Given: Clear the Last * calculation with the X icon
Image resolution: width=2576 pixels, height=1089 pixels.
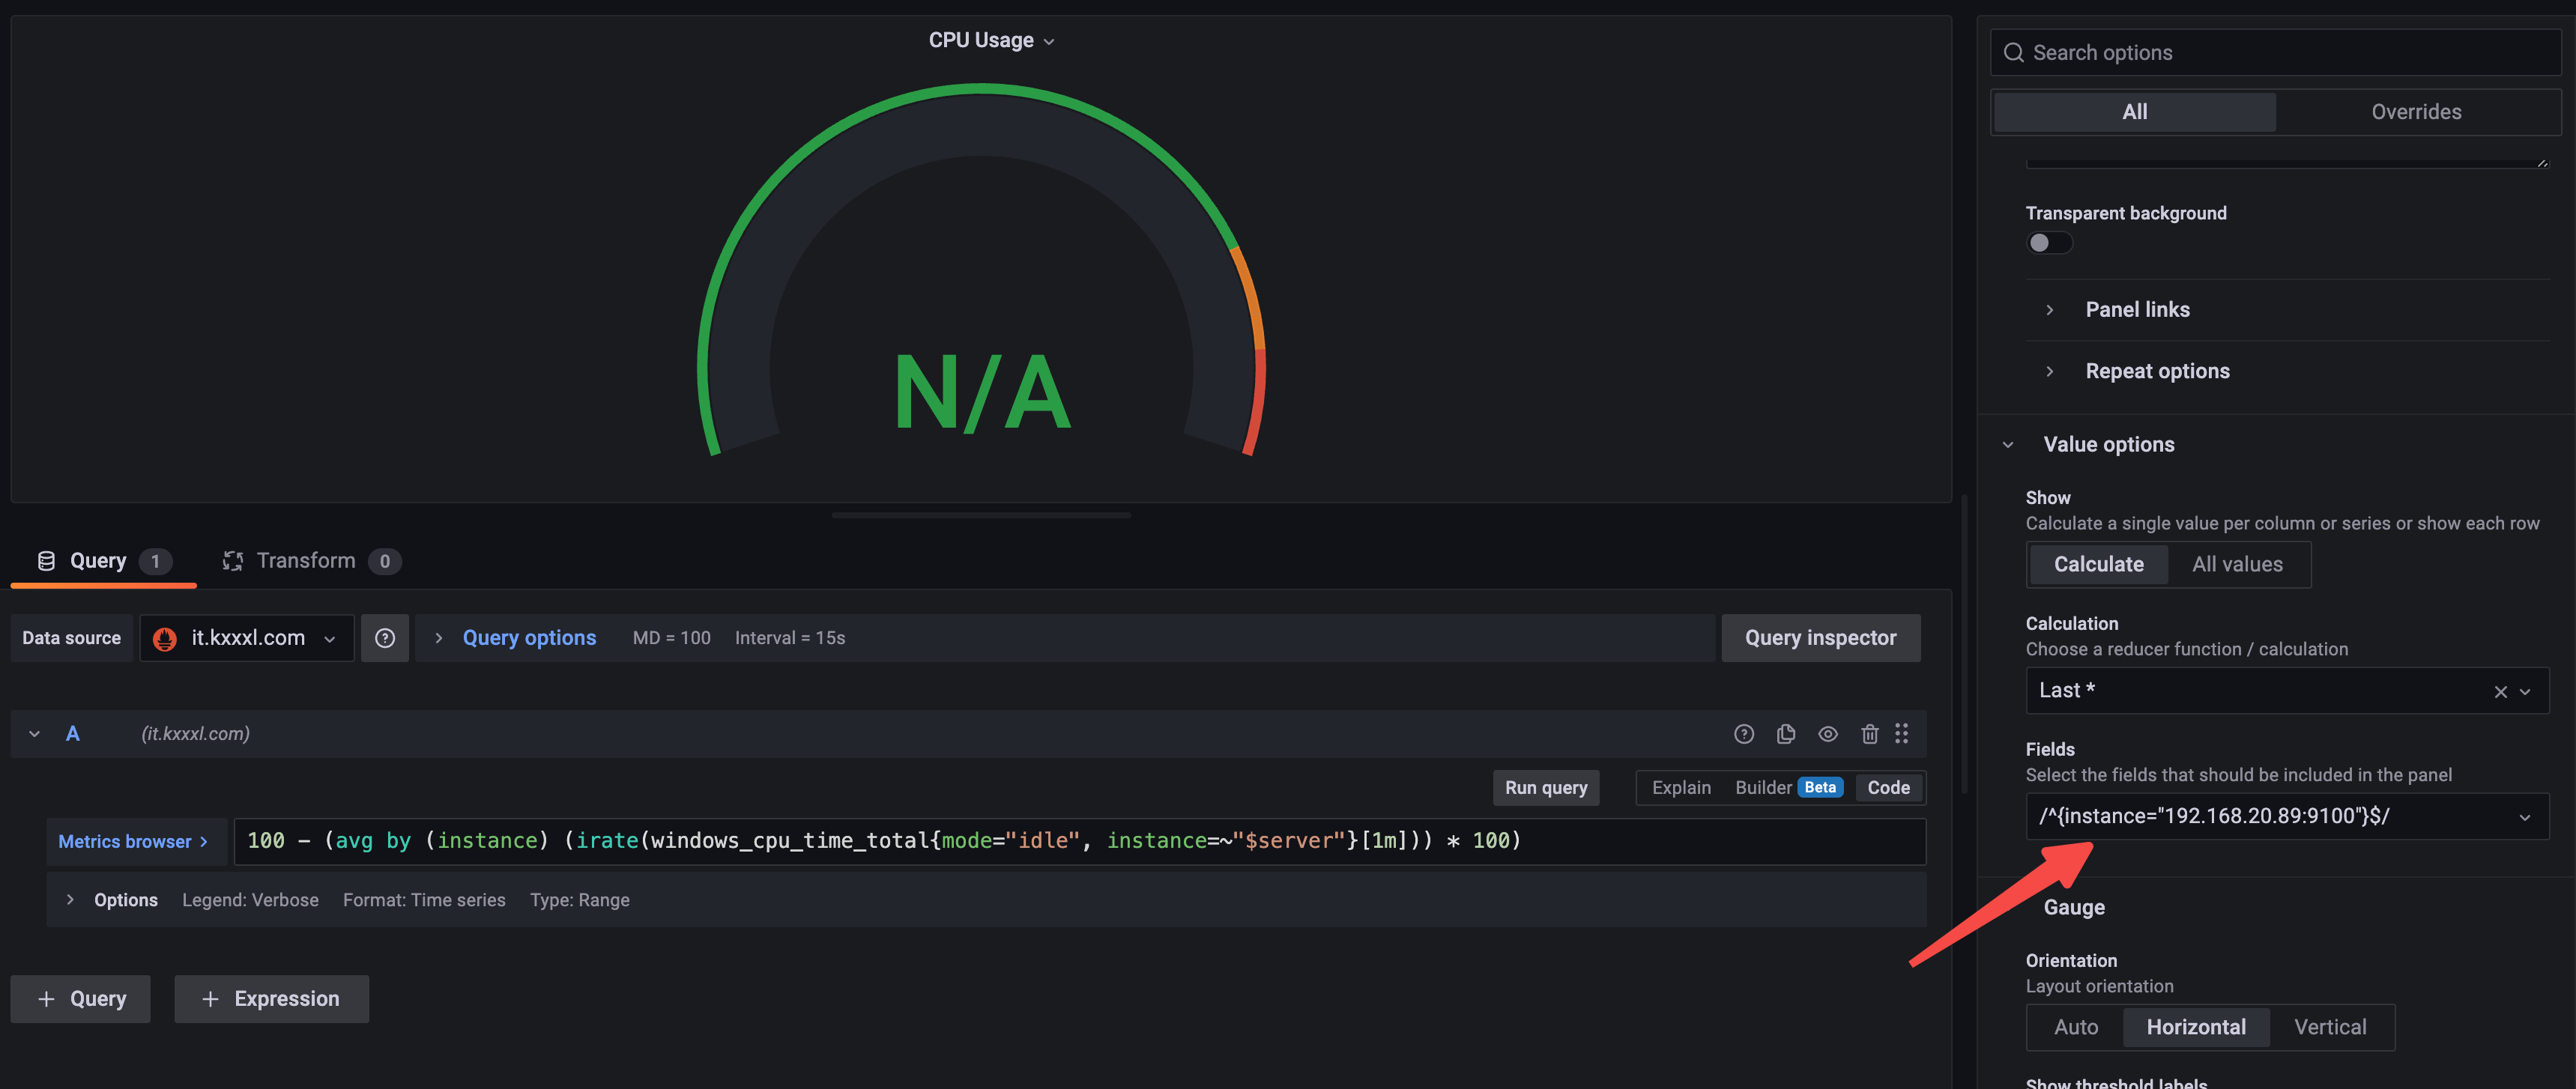Looking at the screenshot, I should click(2500, 690).
